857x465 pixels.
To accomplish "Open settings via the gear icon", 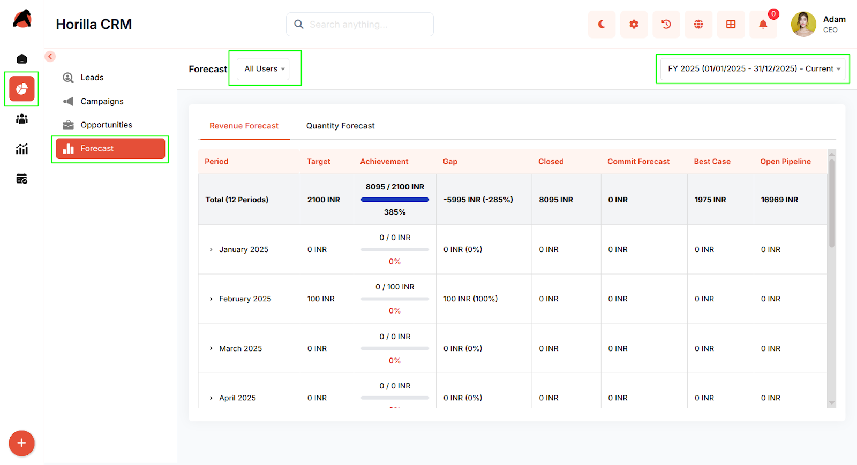I will [x=634, y=25].
